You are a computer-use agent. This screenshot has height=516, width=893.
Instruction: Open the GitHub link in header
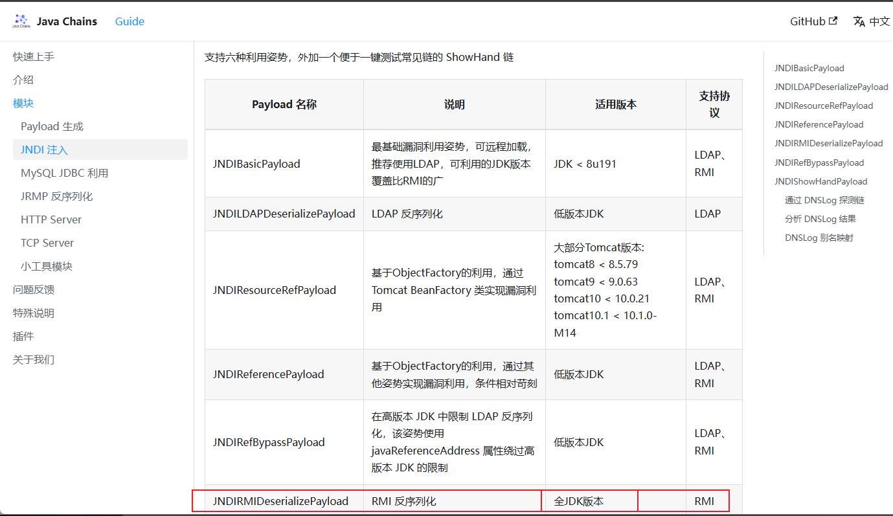(813, 21)
